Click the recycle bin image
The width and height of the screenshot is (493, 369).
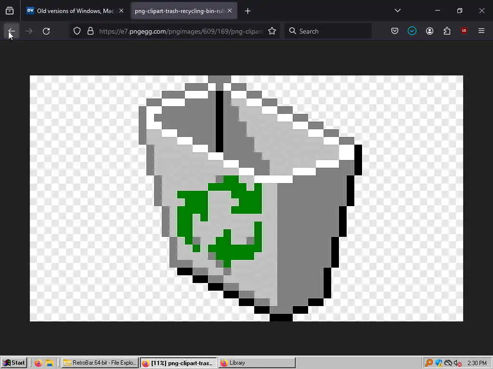(x=246, y=198)
